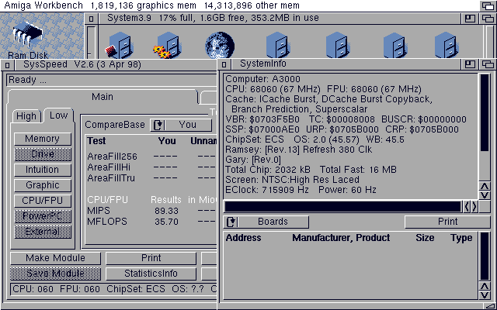Open the first drawer icon with red tool
Image resolution: width=497 pixels, height=310 pixels.
[119, 45]
